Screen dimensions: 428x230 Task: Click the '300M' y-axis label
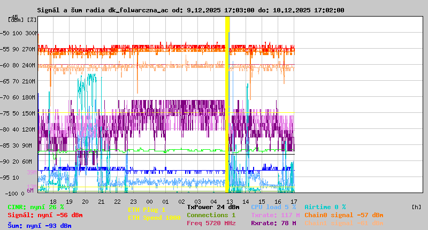32,33
